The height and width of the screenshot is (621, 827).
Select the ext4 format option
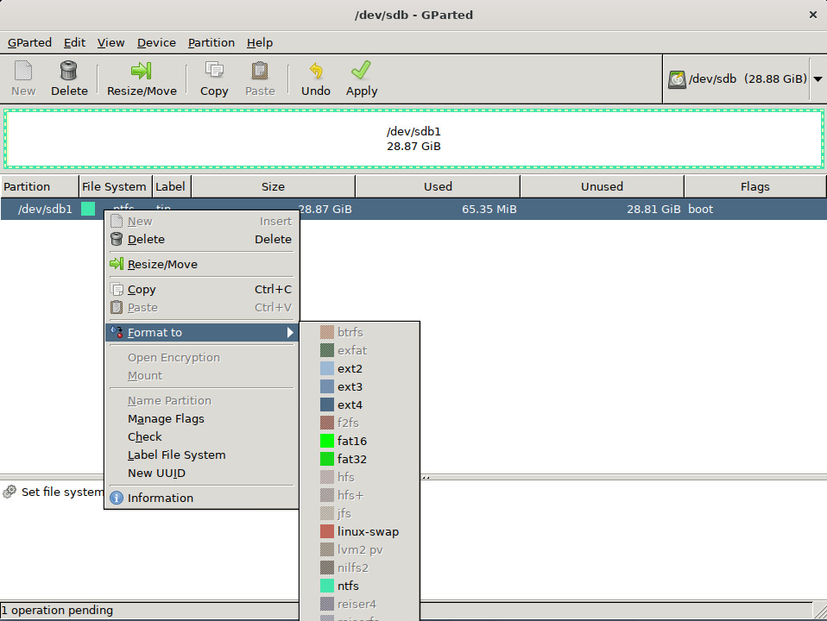(350, 405)
